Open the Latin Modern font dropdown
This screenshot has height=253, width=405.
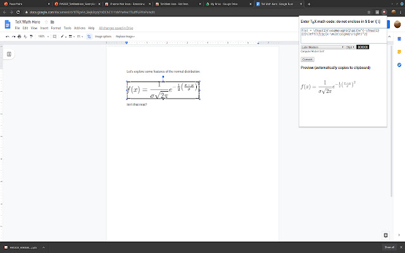tap(323, 47)
